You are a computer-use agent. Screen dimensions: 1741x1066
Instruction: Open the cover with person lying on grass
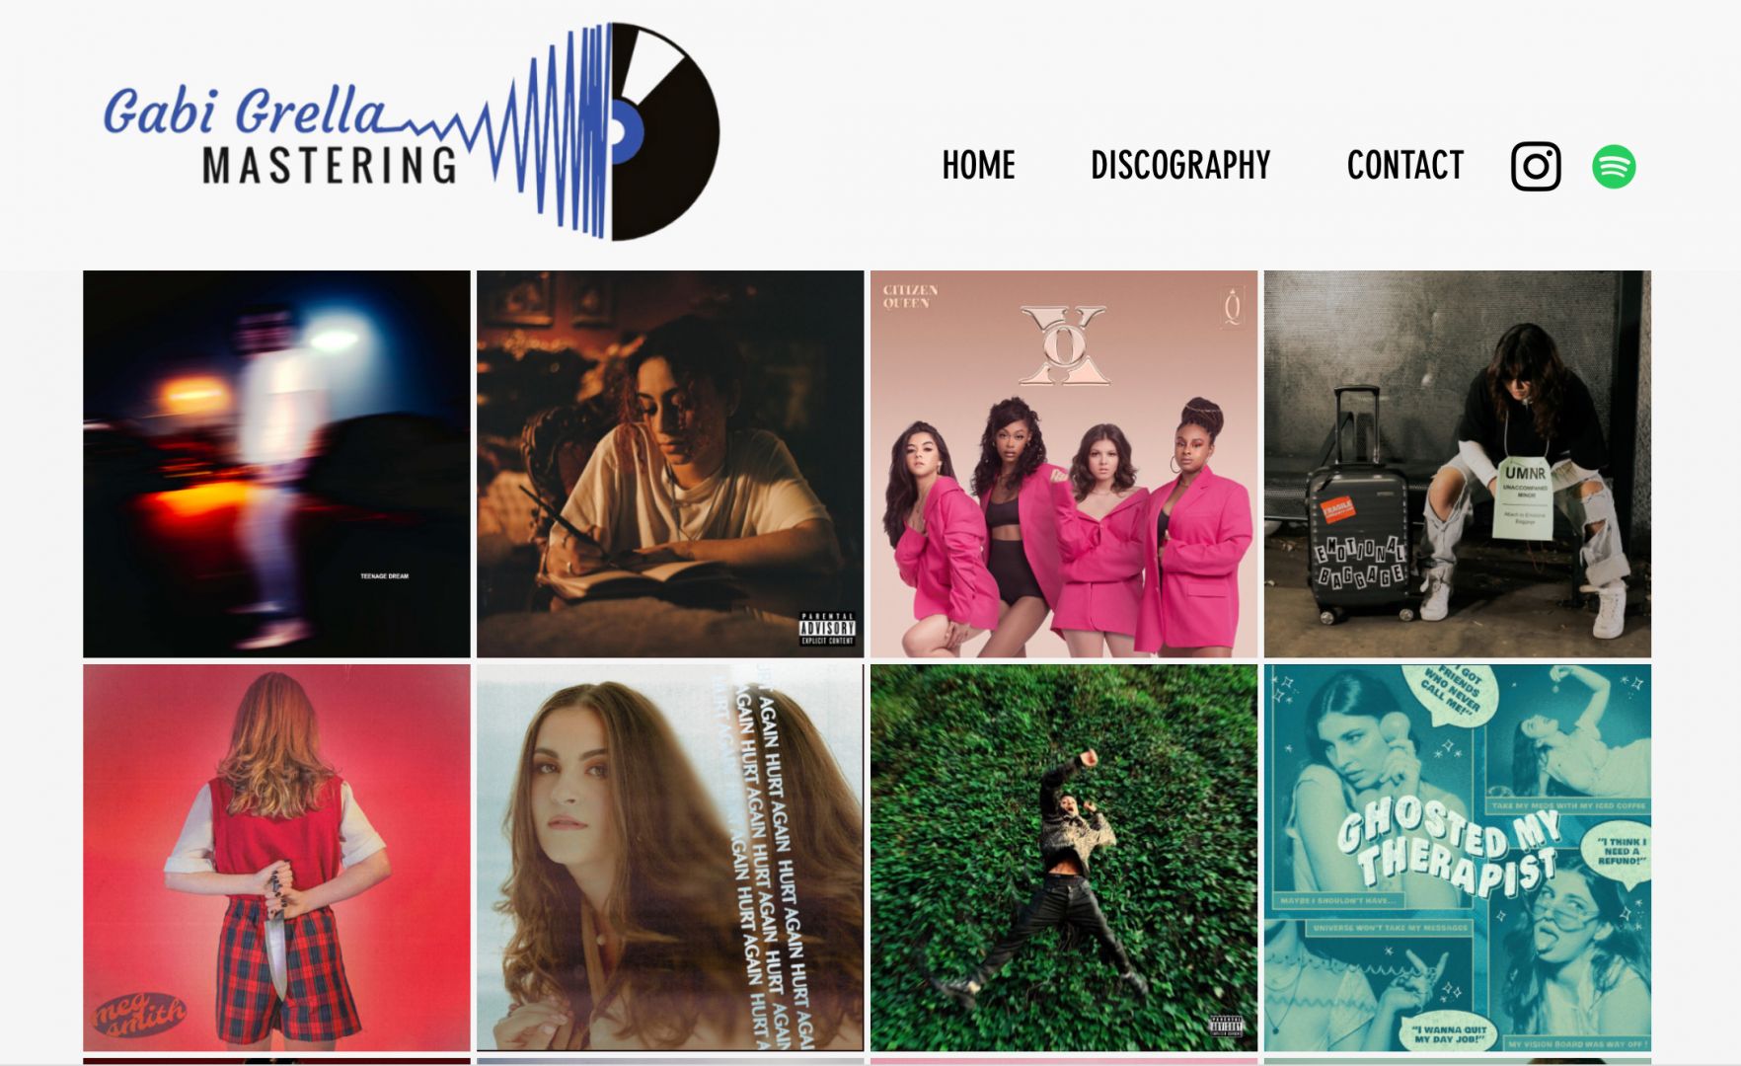coord(1064,858)
